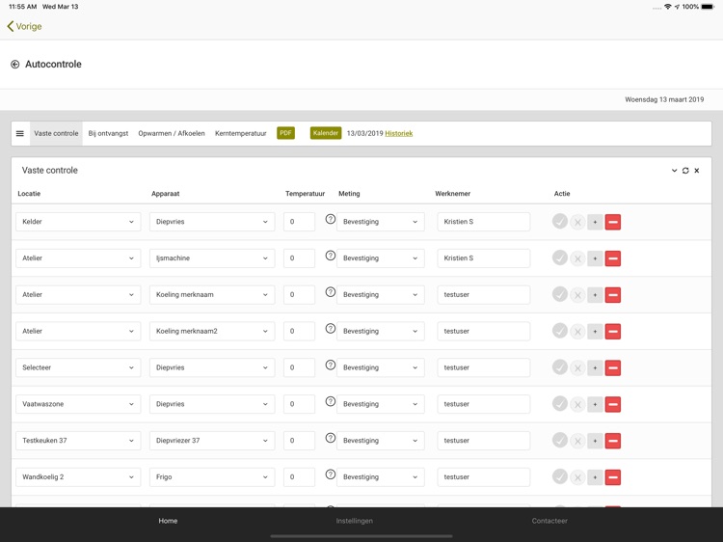Open the Diepvriezer 37 apparaat dropdown
Image resolution: width=723 pixels, height=542 pixels.
[212, 441]
